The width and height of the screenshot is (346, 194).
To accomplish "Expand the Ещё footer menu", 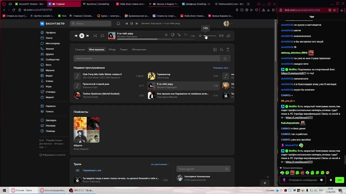I will [43, 147].
